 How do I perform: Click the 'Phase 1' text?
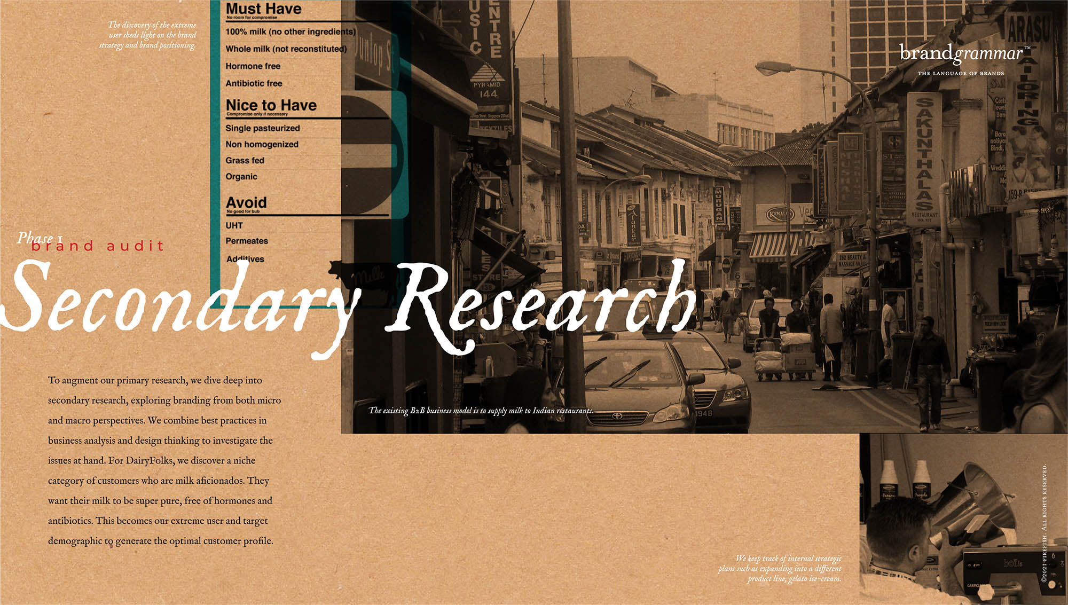[40, 238]
